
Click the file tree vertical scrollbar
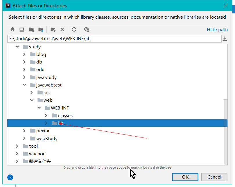(225, 132)
